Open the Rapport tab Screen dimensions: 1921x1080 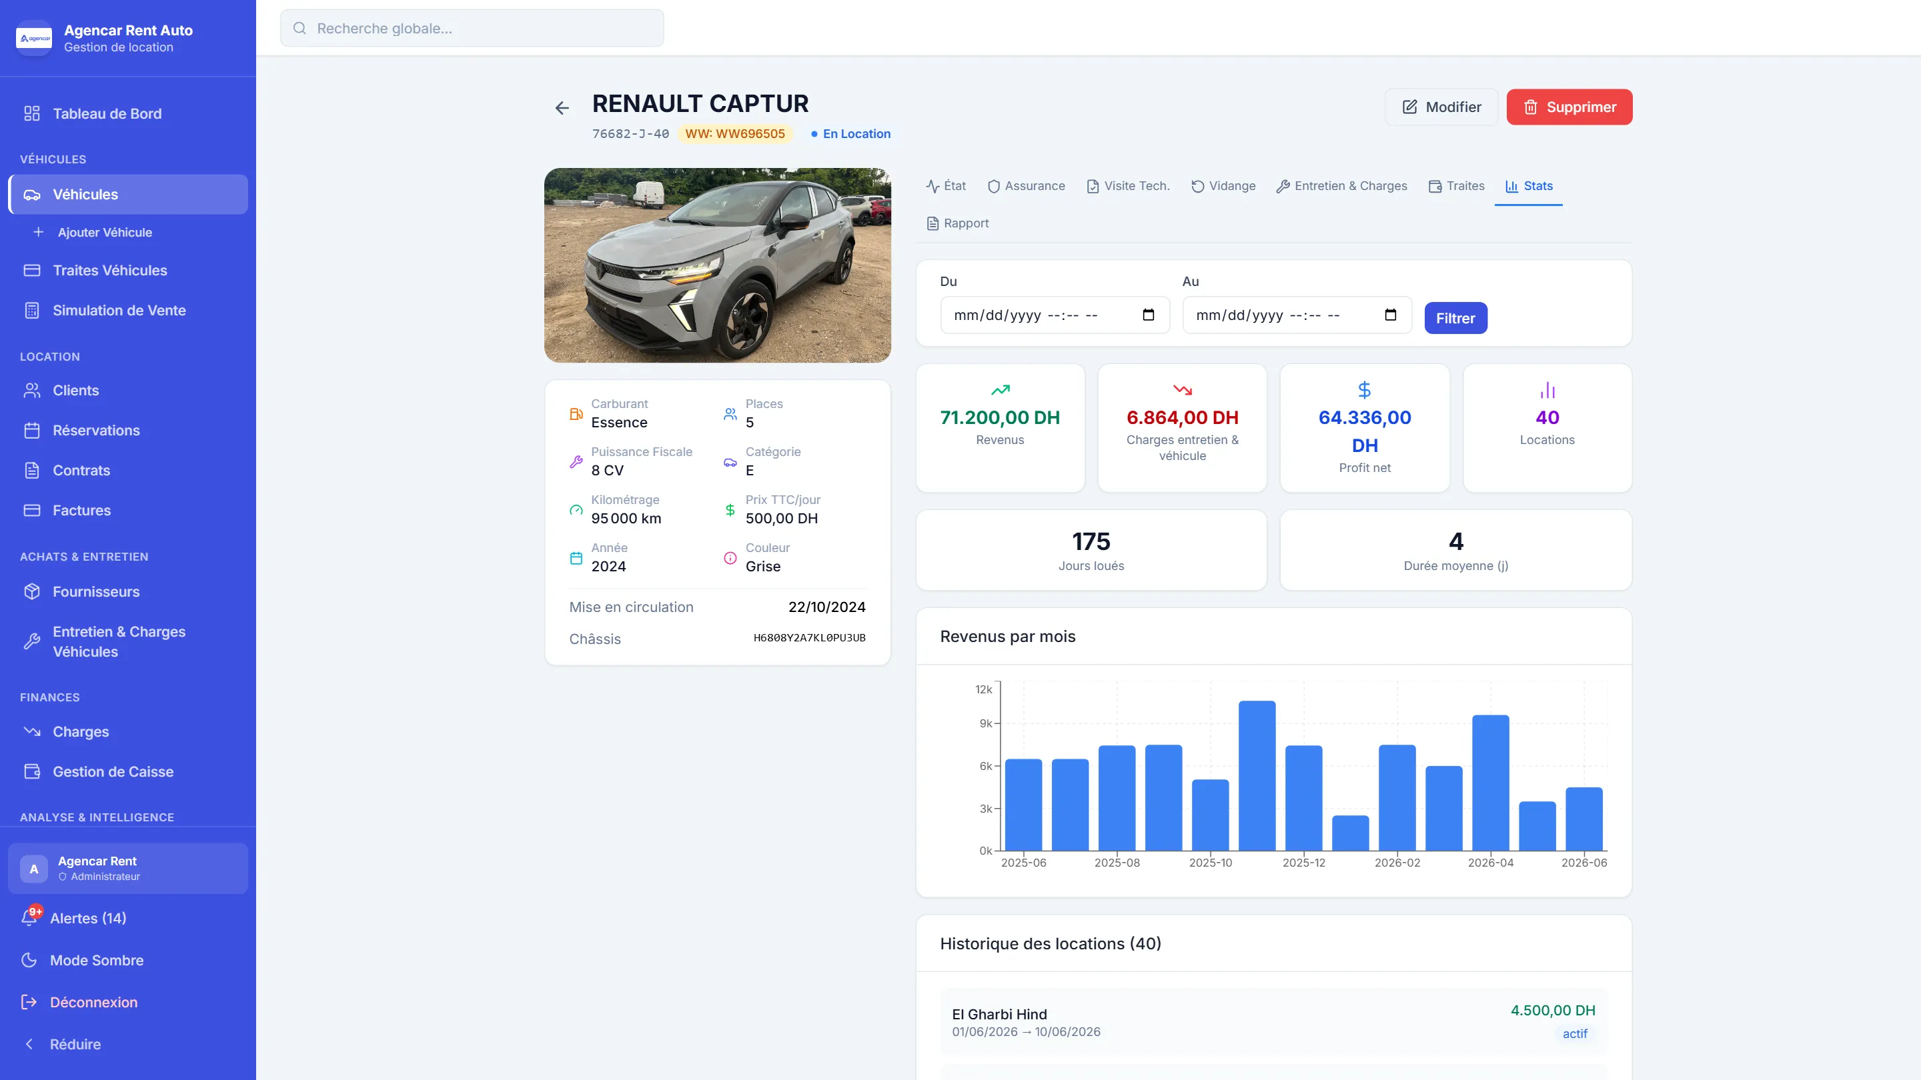pyautogui.click(x=958, y=223)
